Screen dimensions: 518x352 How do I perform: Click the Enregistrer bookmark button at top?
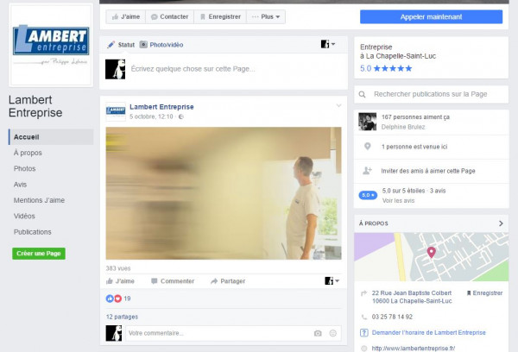(x=220, y=17)
